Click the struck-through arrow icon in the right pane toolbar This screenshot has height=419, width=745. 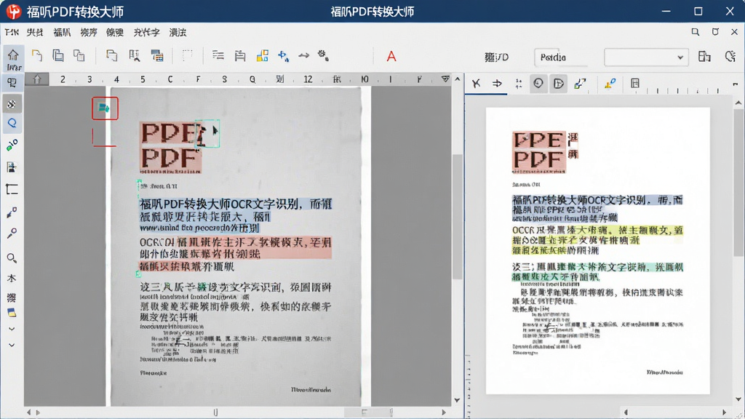tap(497, 84)
